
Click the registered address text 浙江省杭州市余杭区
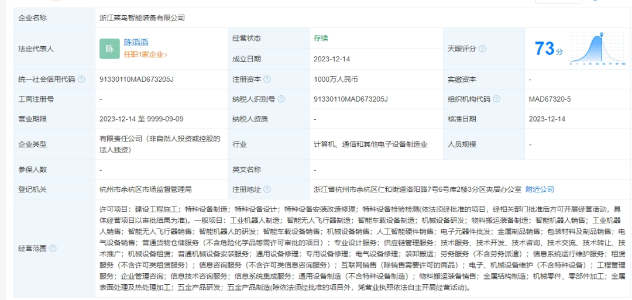click(x=418, y=189)
